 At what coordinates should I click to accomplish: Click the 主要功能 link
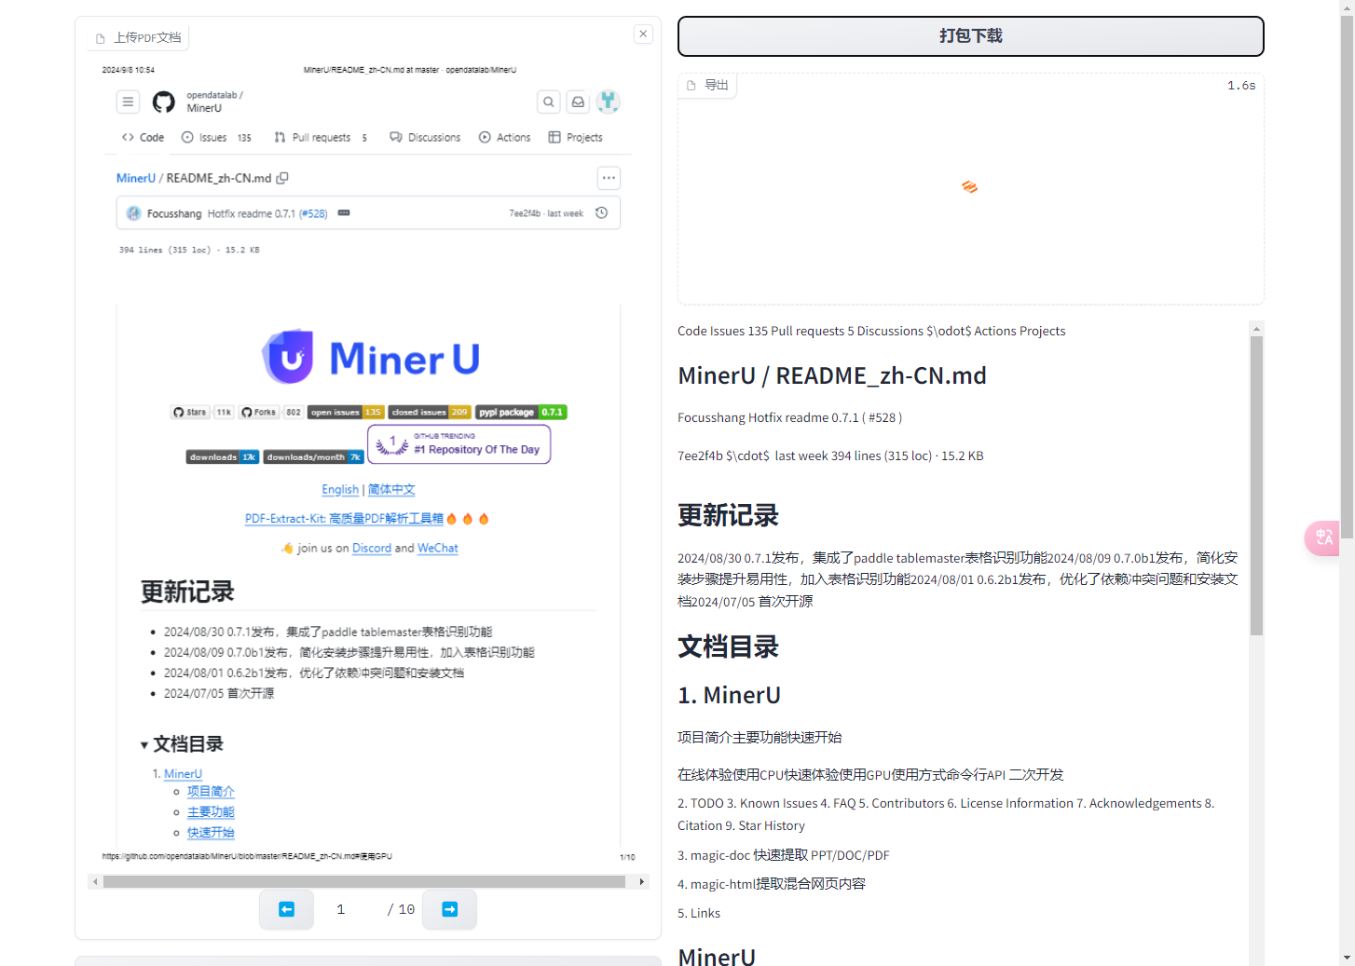click(x=211, y=812)
